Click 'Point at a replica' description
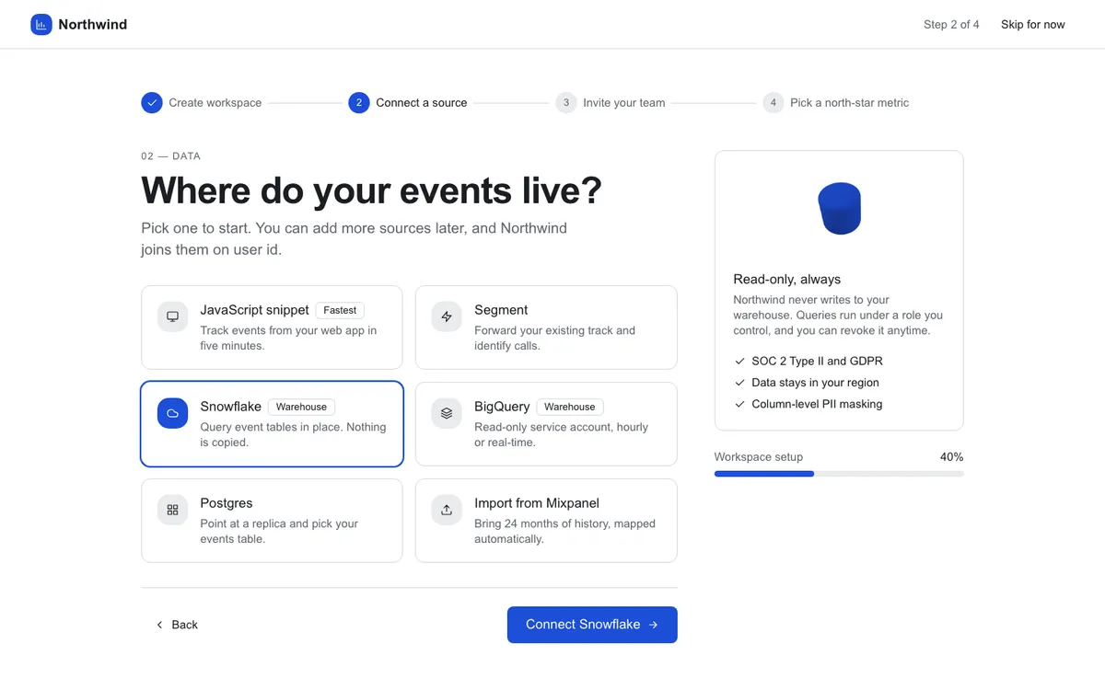Image resolution: width=1105 pixels, height=690 pixels. (279, 531)
